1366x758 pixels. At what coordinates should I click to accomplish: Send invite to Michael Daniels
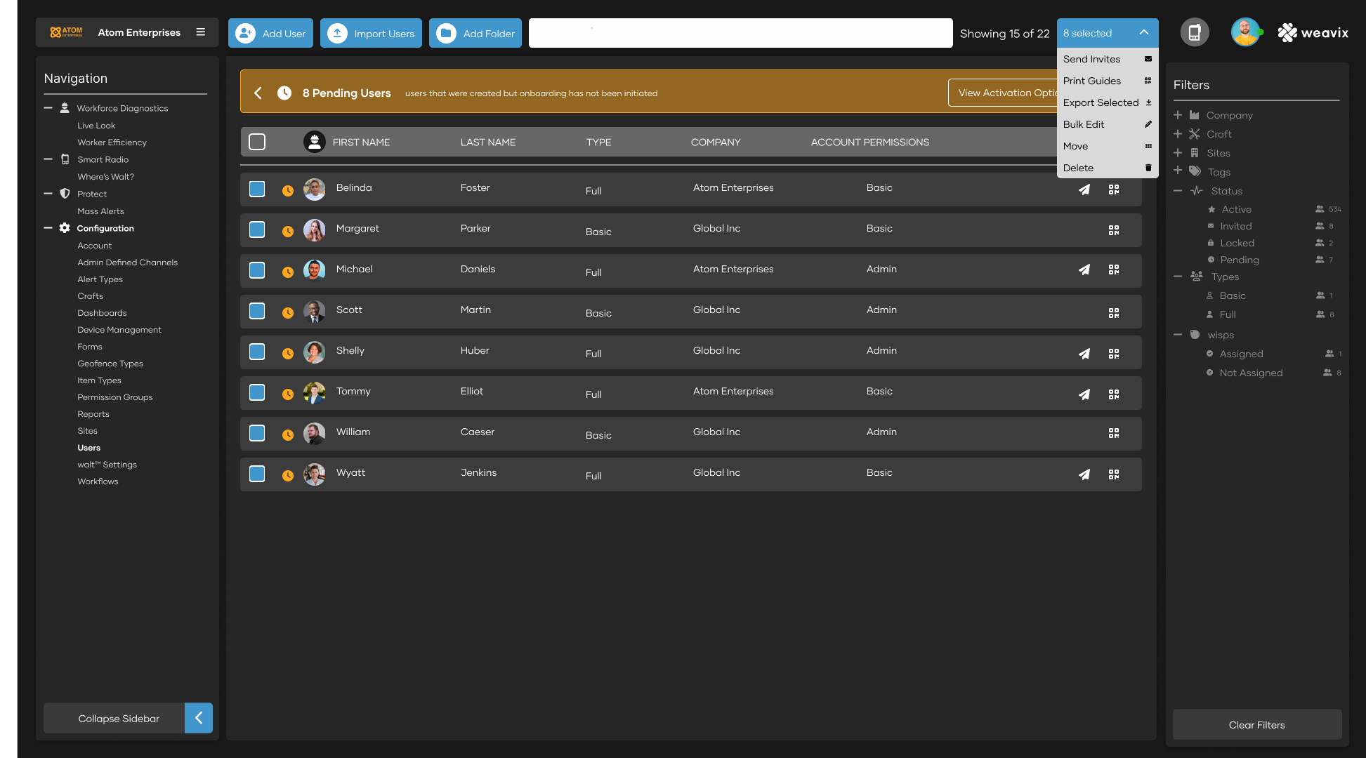click(1084, 270)
